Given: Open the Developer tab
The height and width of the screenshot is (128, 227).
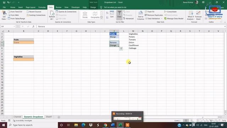Looking at the screenshot, I should click(x=76, y=7).
